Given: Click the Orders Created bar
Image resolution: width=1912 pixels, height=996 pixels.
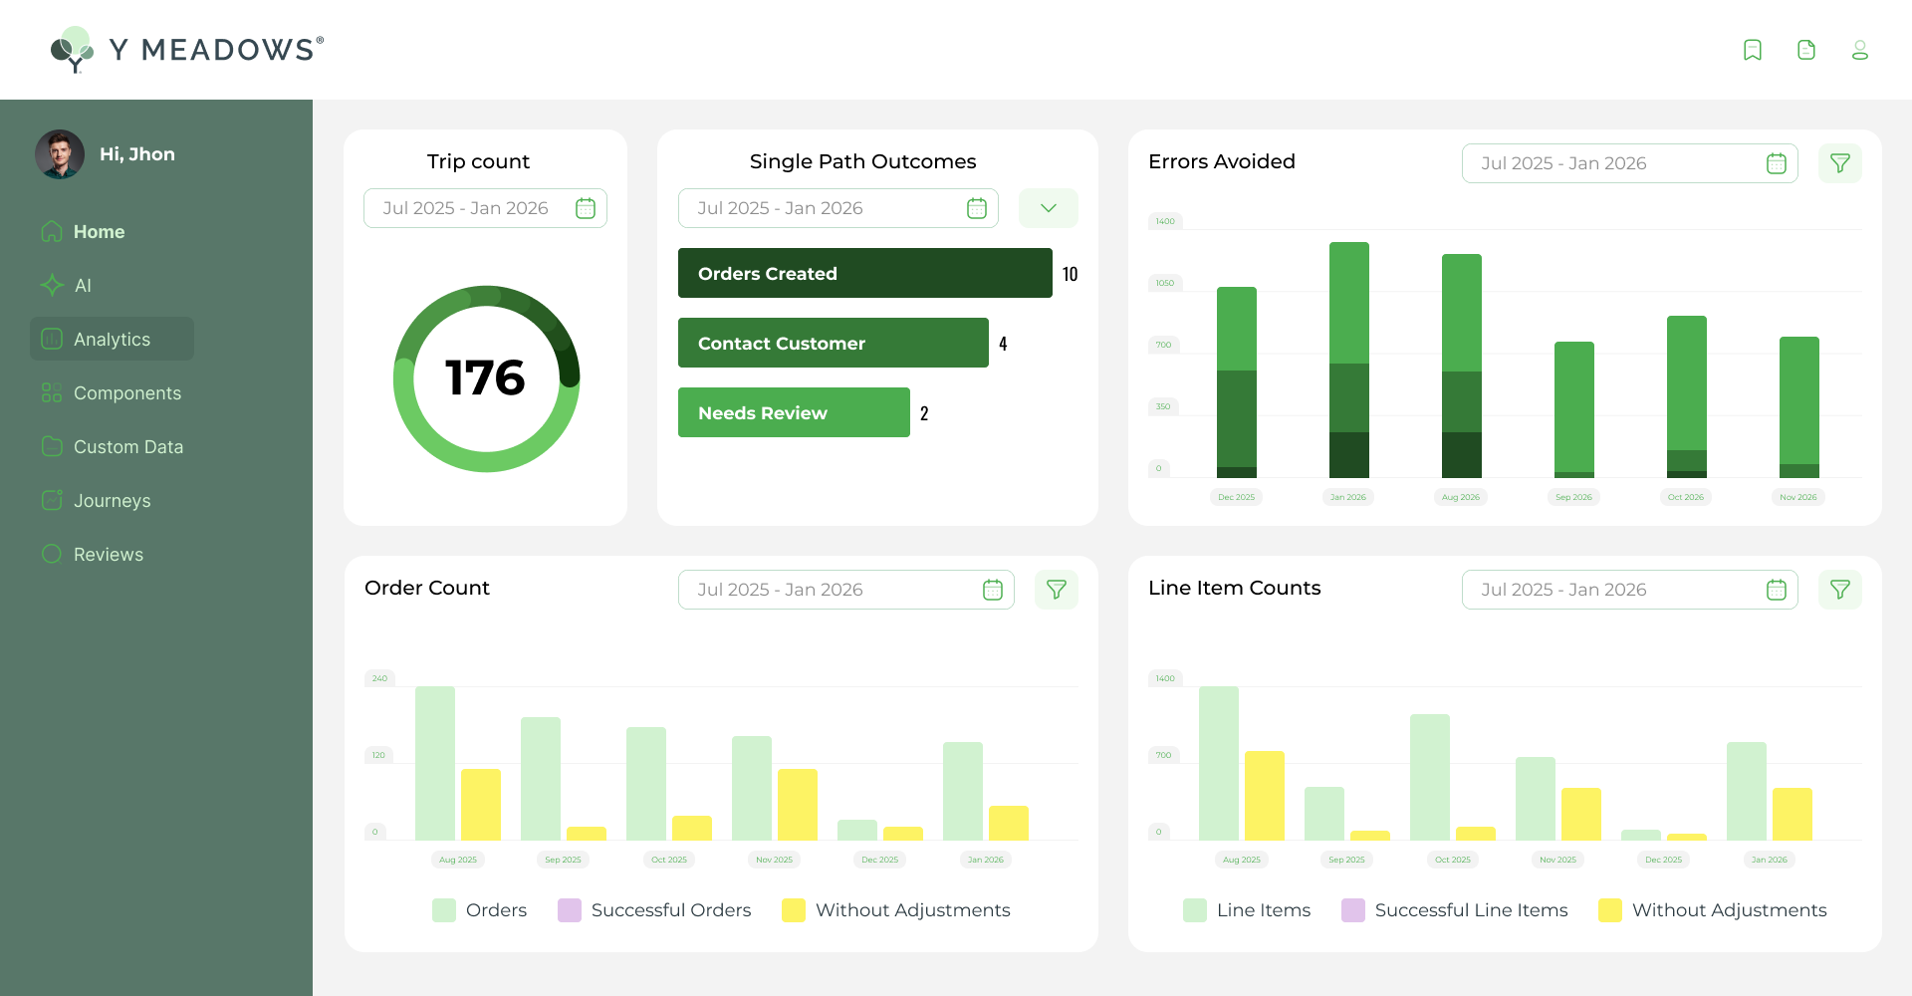Looking at the screenshot, I should coord(864,273).
